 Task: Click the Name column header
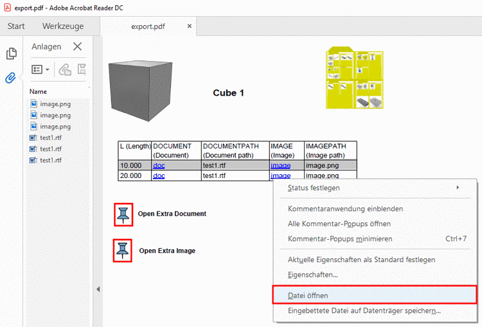pos(38,92)
